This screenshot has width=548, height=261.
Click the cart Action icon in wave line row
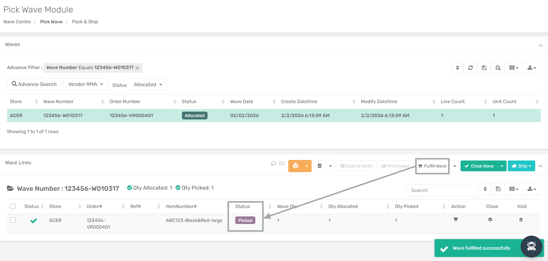[456, 220]
